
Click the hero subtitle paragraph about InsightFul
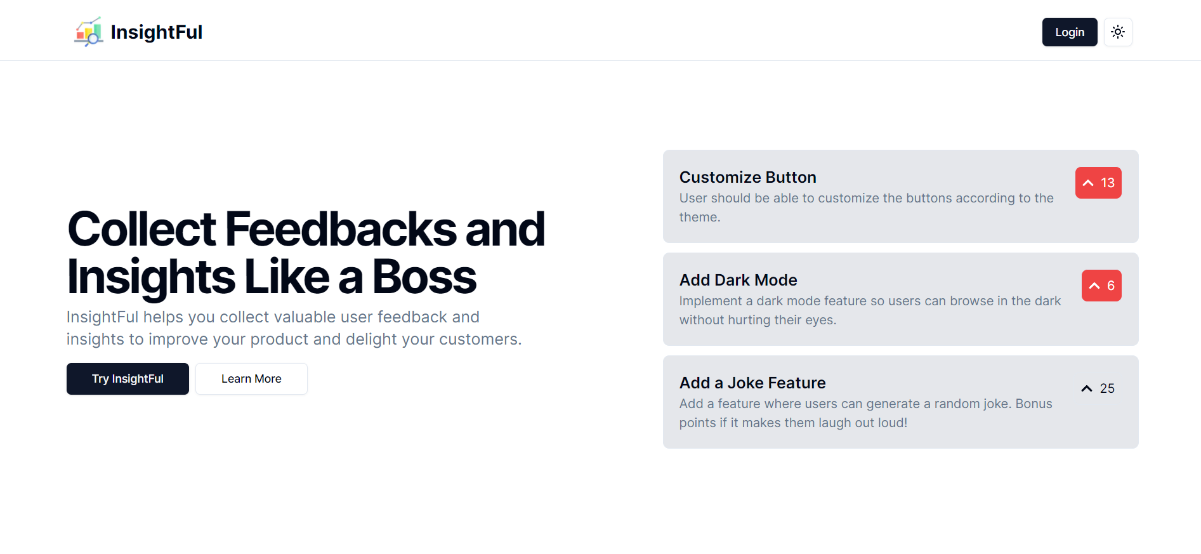click(294, 328)
